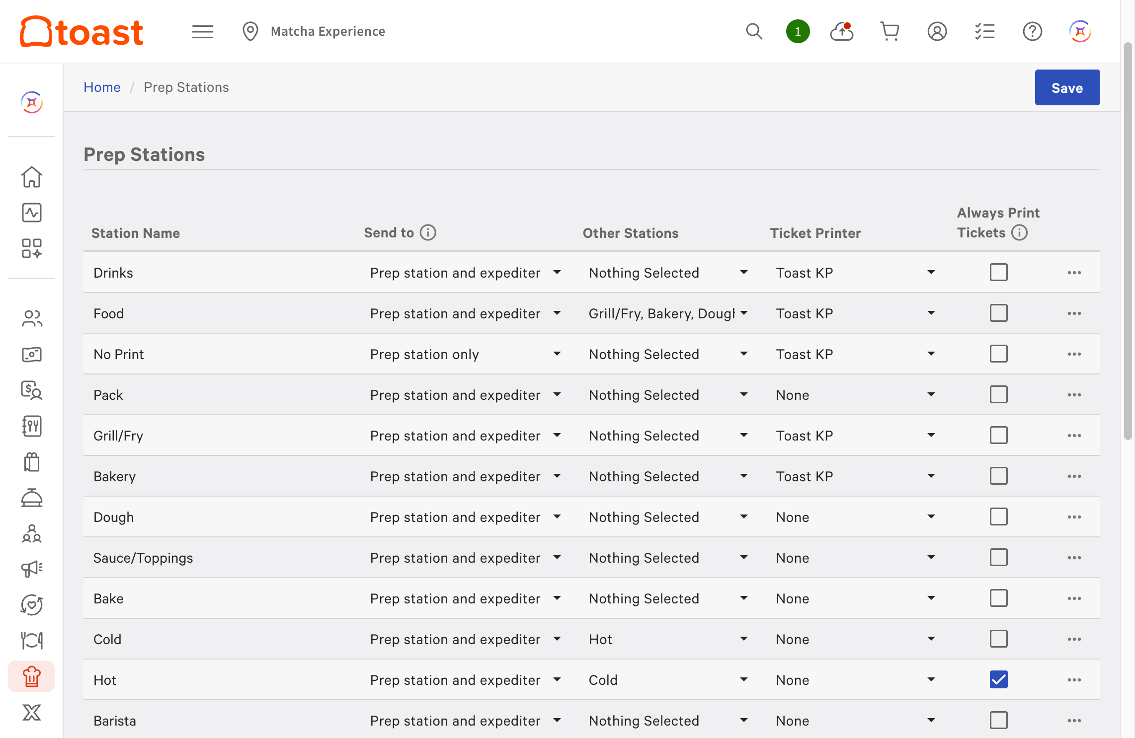The width and height of the screenshot is (1135, 738).
Task: Open the help question mark icon
Action: [x=1032, y=31]
